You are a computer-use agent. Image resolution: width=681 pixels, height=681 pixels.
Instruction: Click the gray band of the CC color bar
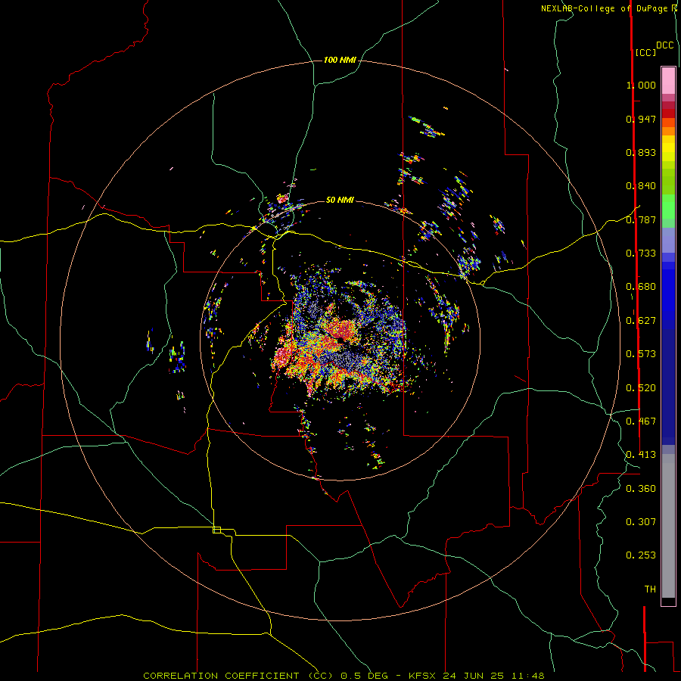[x=668, y=526]
